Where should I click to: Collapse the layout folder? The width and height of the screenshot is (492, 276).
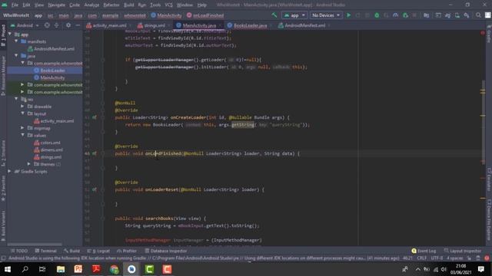point(22,113)
